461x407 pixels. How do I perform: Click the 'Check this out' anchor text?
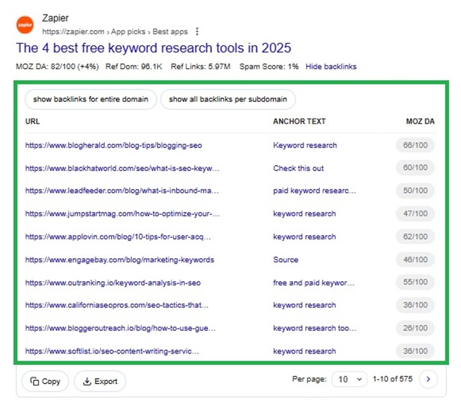tap(298, 168)
